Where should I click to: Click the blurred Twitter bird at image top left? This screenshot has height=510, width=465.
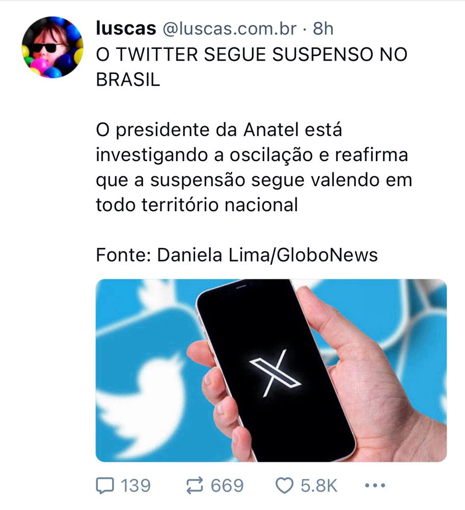point(156,294)
